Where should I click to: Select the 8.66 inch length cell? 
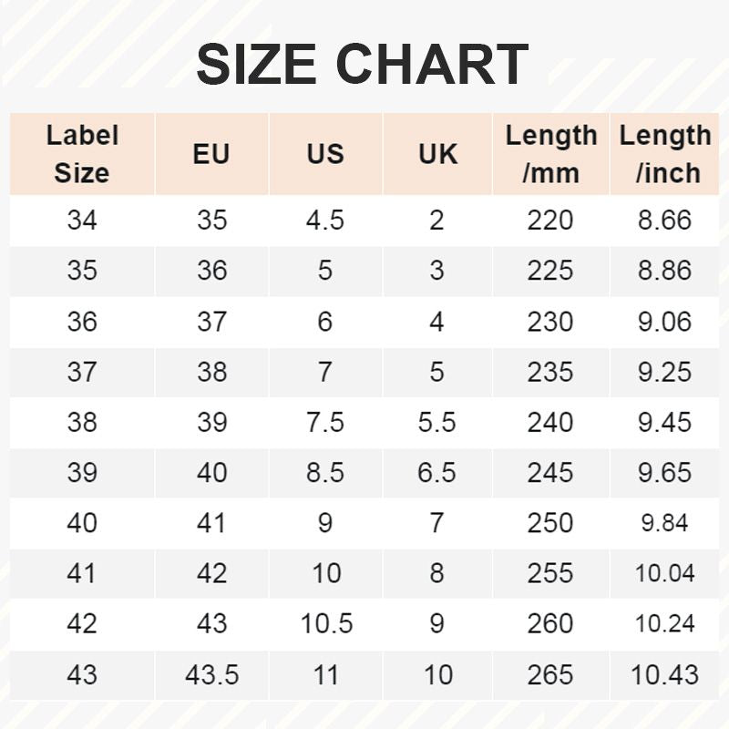click(665, 221)
